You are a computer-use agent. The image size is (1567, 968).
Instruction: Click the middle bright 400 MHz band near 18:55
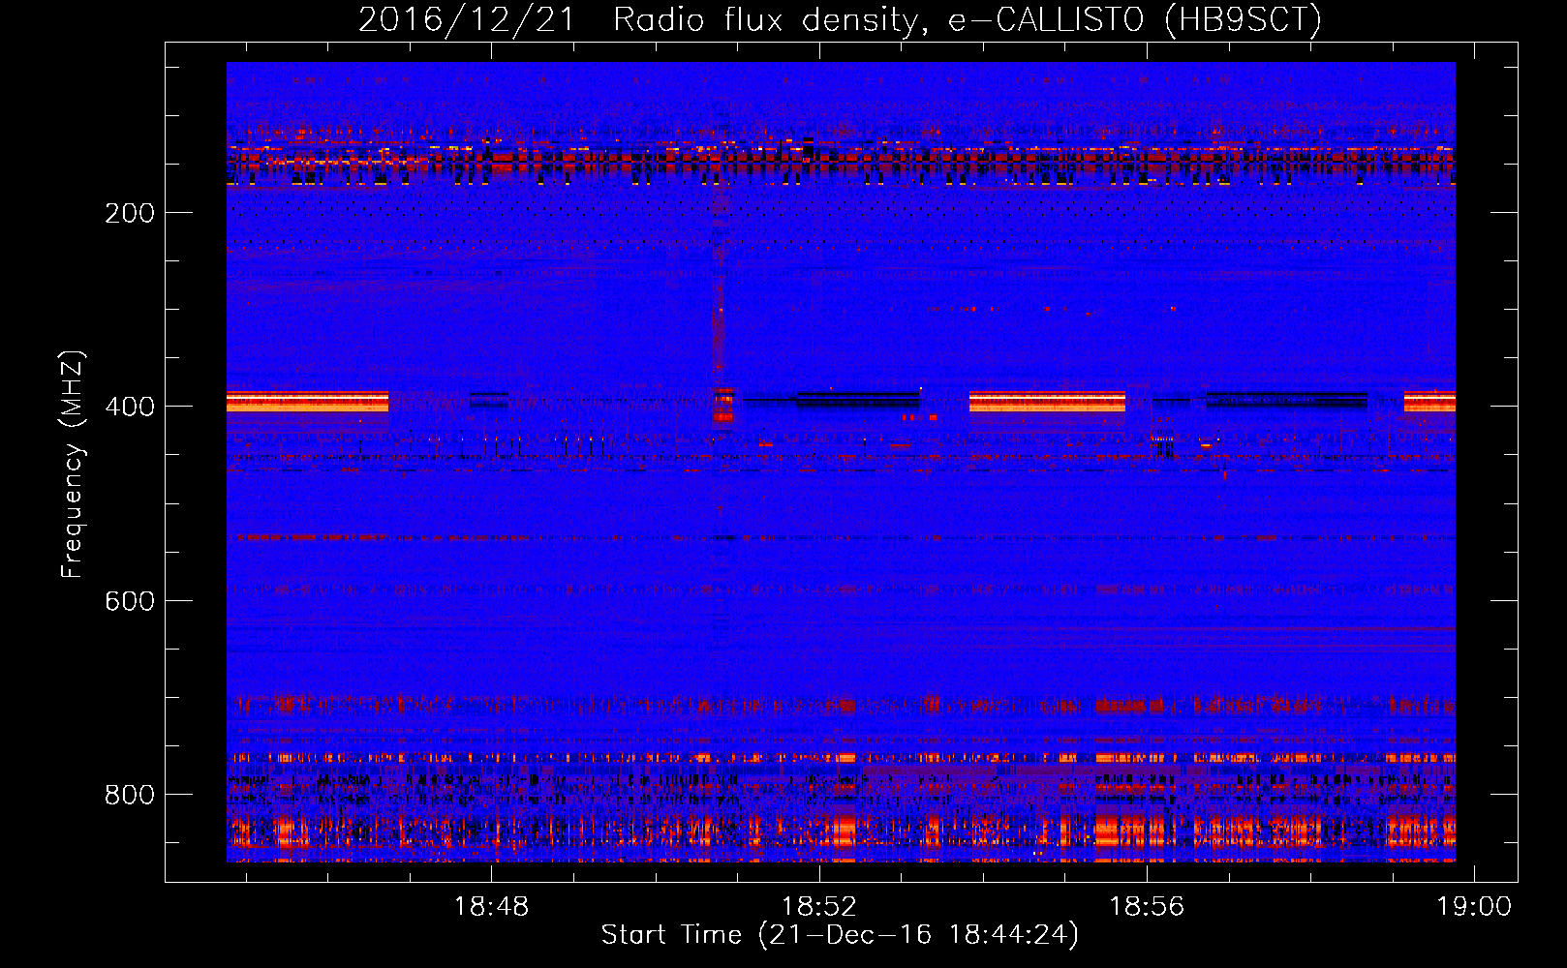1047,401
